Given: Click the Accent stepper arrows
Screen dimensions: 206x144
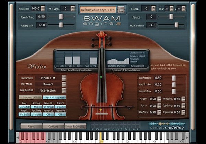Looking at the screenshot, I should [159, 99].
